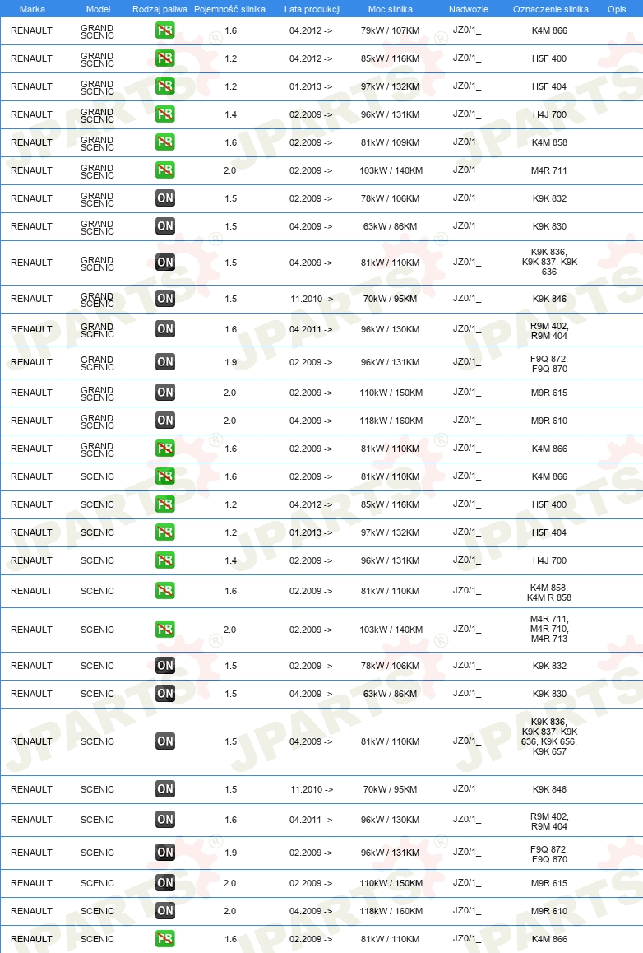This screenshot has height=953, width=643.
Task: Click JZ0/1_ body in Scenic H4J 700 row
Action: point(467,560)
